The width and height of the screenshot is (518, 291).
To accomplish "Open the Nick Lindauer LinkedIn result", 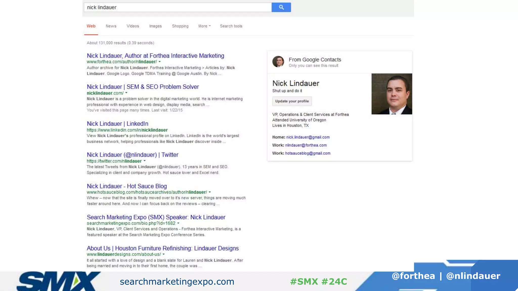I will coord(117,124).
